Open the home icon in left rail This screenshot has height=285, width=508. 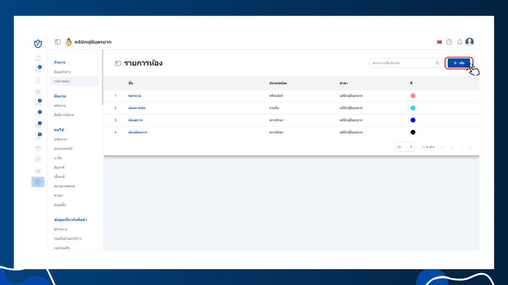(x=38, y=58)
